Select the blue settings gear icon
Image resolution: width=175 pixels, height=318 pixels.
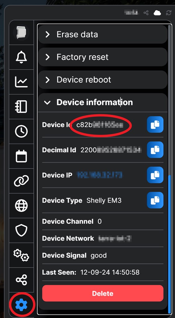(x=21, y=305)
